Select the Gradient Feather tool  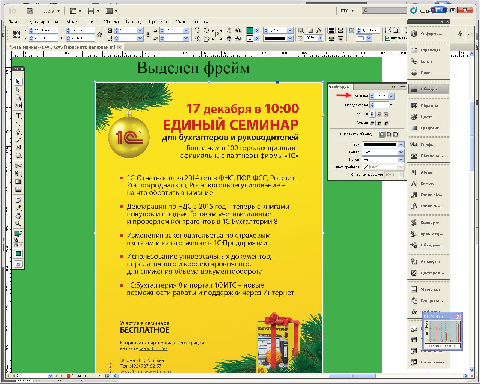pyautogui.click(x=18, y=189)
